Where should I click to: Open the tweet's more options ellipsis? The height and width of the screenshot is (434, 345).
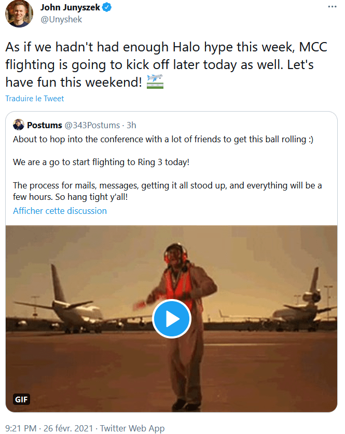click(332, 7)
